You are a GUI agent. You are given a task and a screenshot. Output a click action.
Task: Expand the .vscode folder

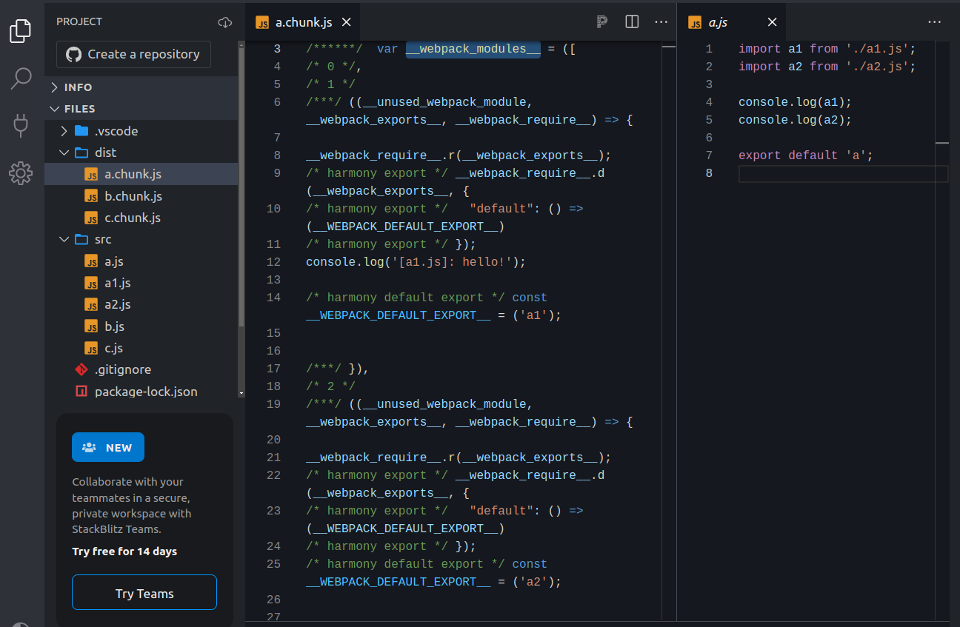116,131
